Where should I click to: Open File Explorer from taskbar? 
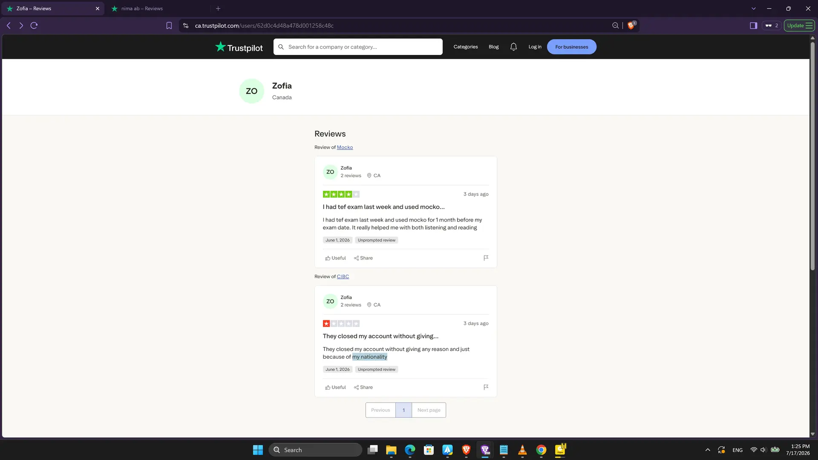click(391, 450)
